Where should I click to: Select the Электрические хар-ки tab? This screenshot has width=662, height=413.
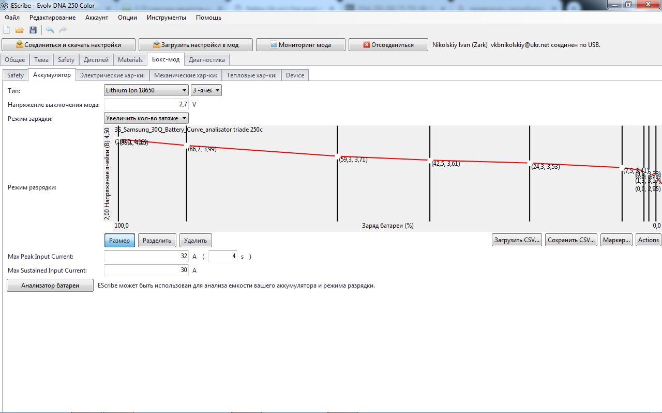click(x=112, y=75)
